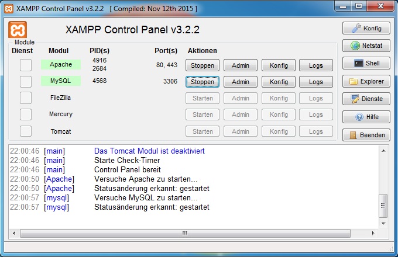Open MySQL Logs menu
Screen dimensions: 398x257
coord(315,82)
